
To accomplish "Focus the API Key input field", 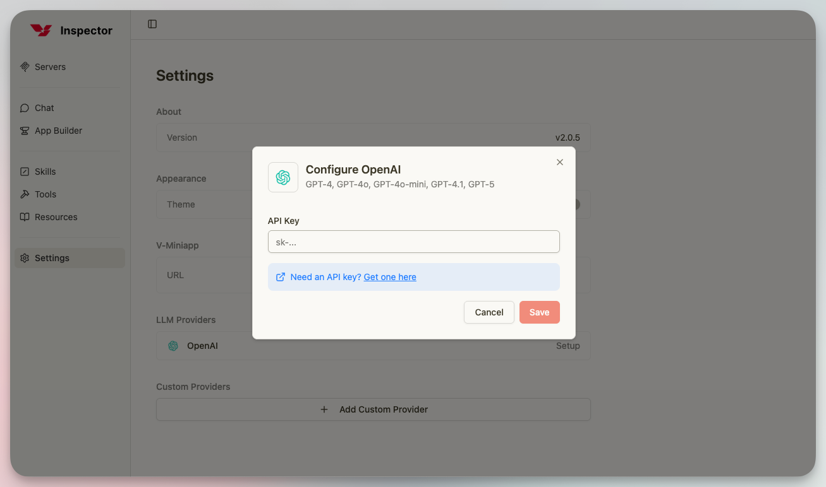I will (x=414, y=242).
